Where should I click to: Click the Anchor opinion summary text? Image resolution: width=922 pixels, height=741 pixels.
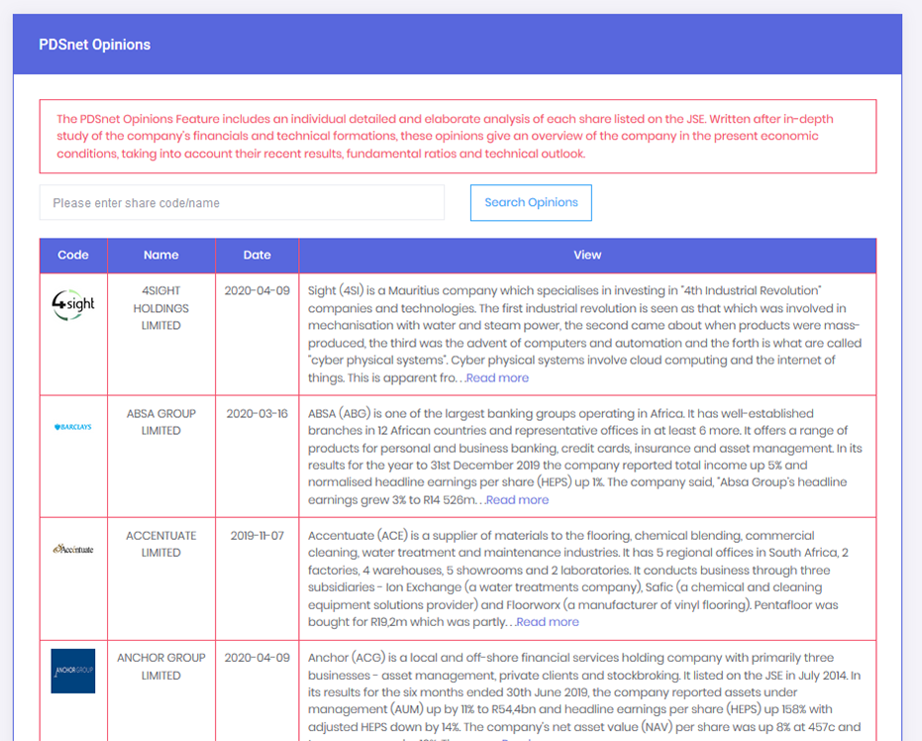(584, 696)
